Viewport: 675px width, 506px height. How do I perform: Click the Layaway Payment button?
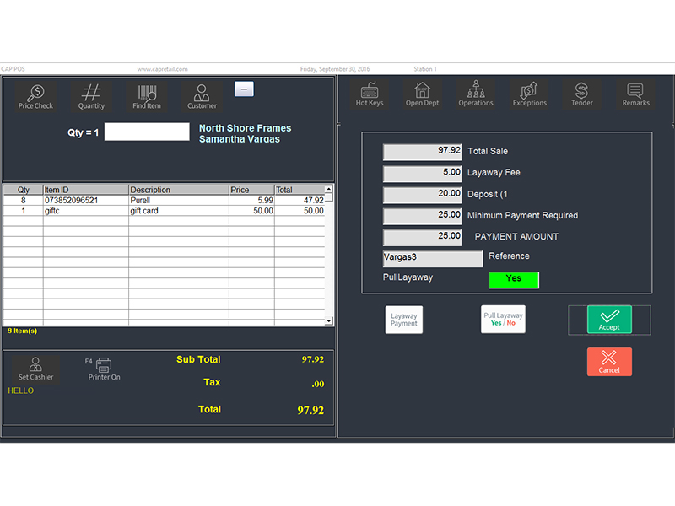(x=403, y=319)
